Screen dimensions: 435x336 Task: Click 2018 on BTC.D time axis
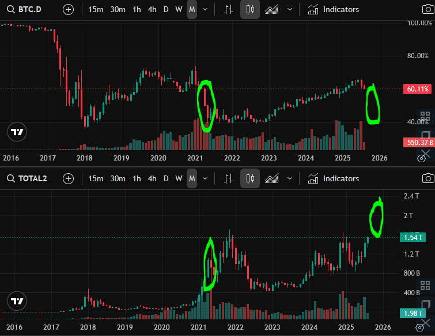[84, 158]
